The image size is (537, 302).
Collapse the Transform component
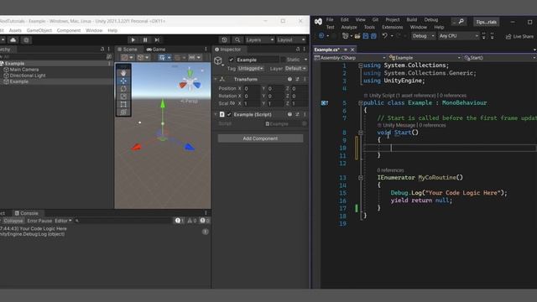(x=216, y=79)
